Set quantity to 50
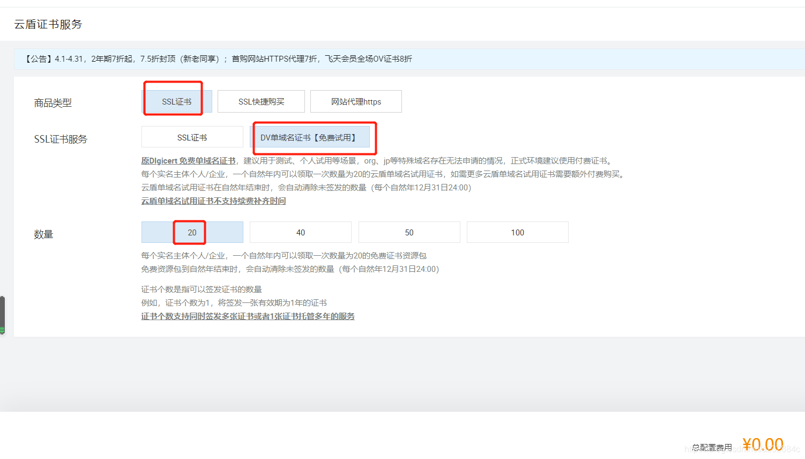 (409, 232)
